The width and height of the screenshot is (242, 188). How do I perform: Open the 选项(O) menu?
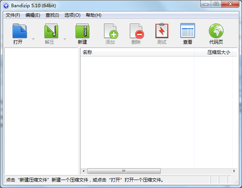[x=72, y=15]
